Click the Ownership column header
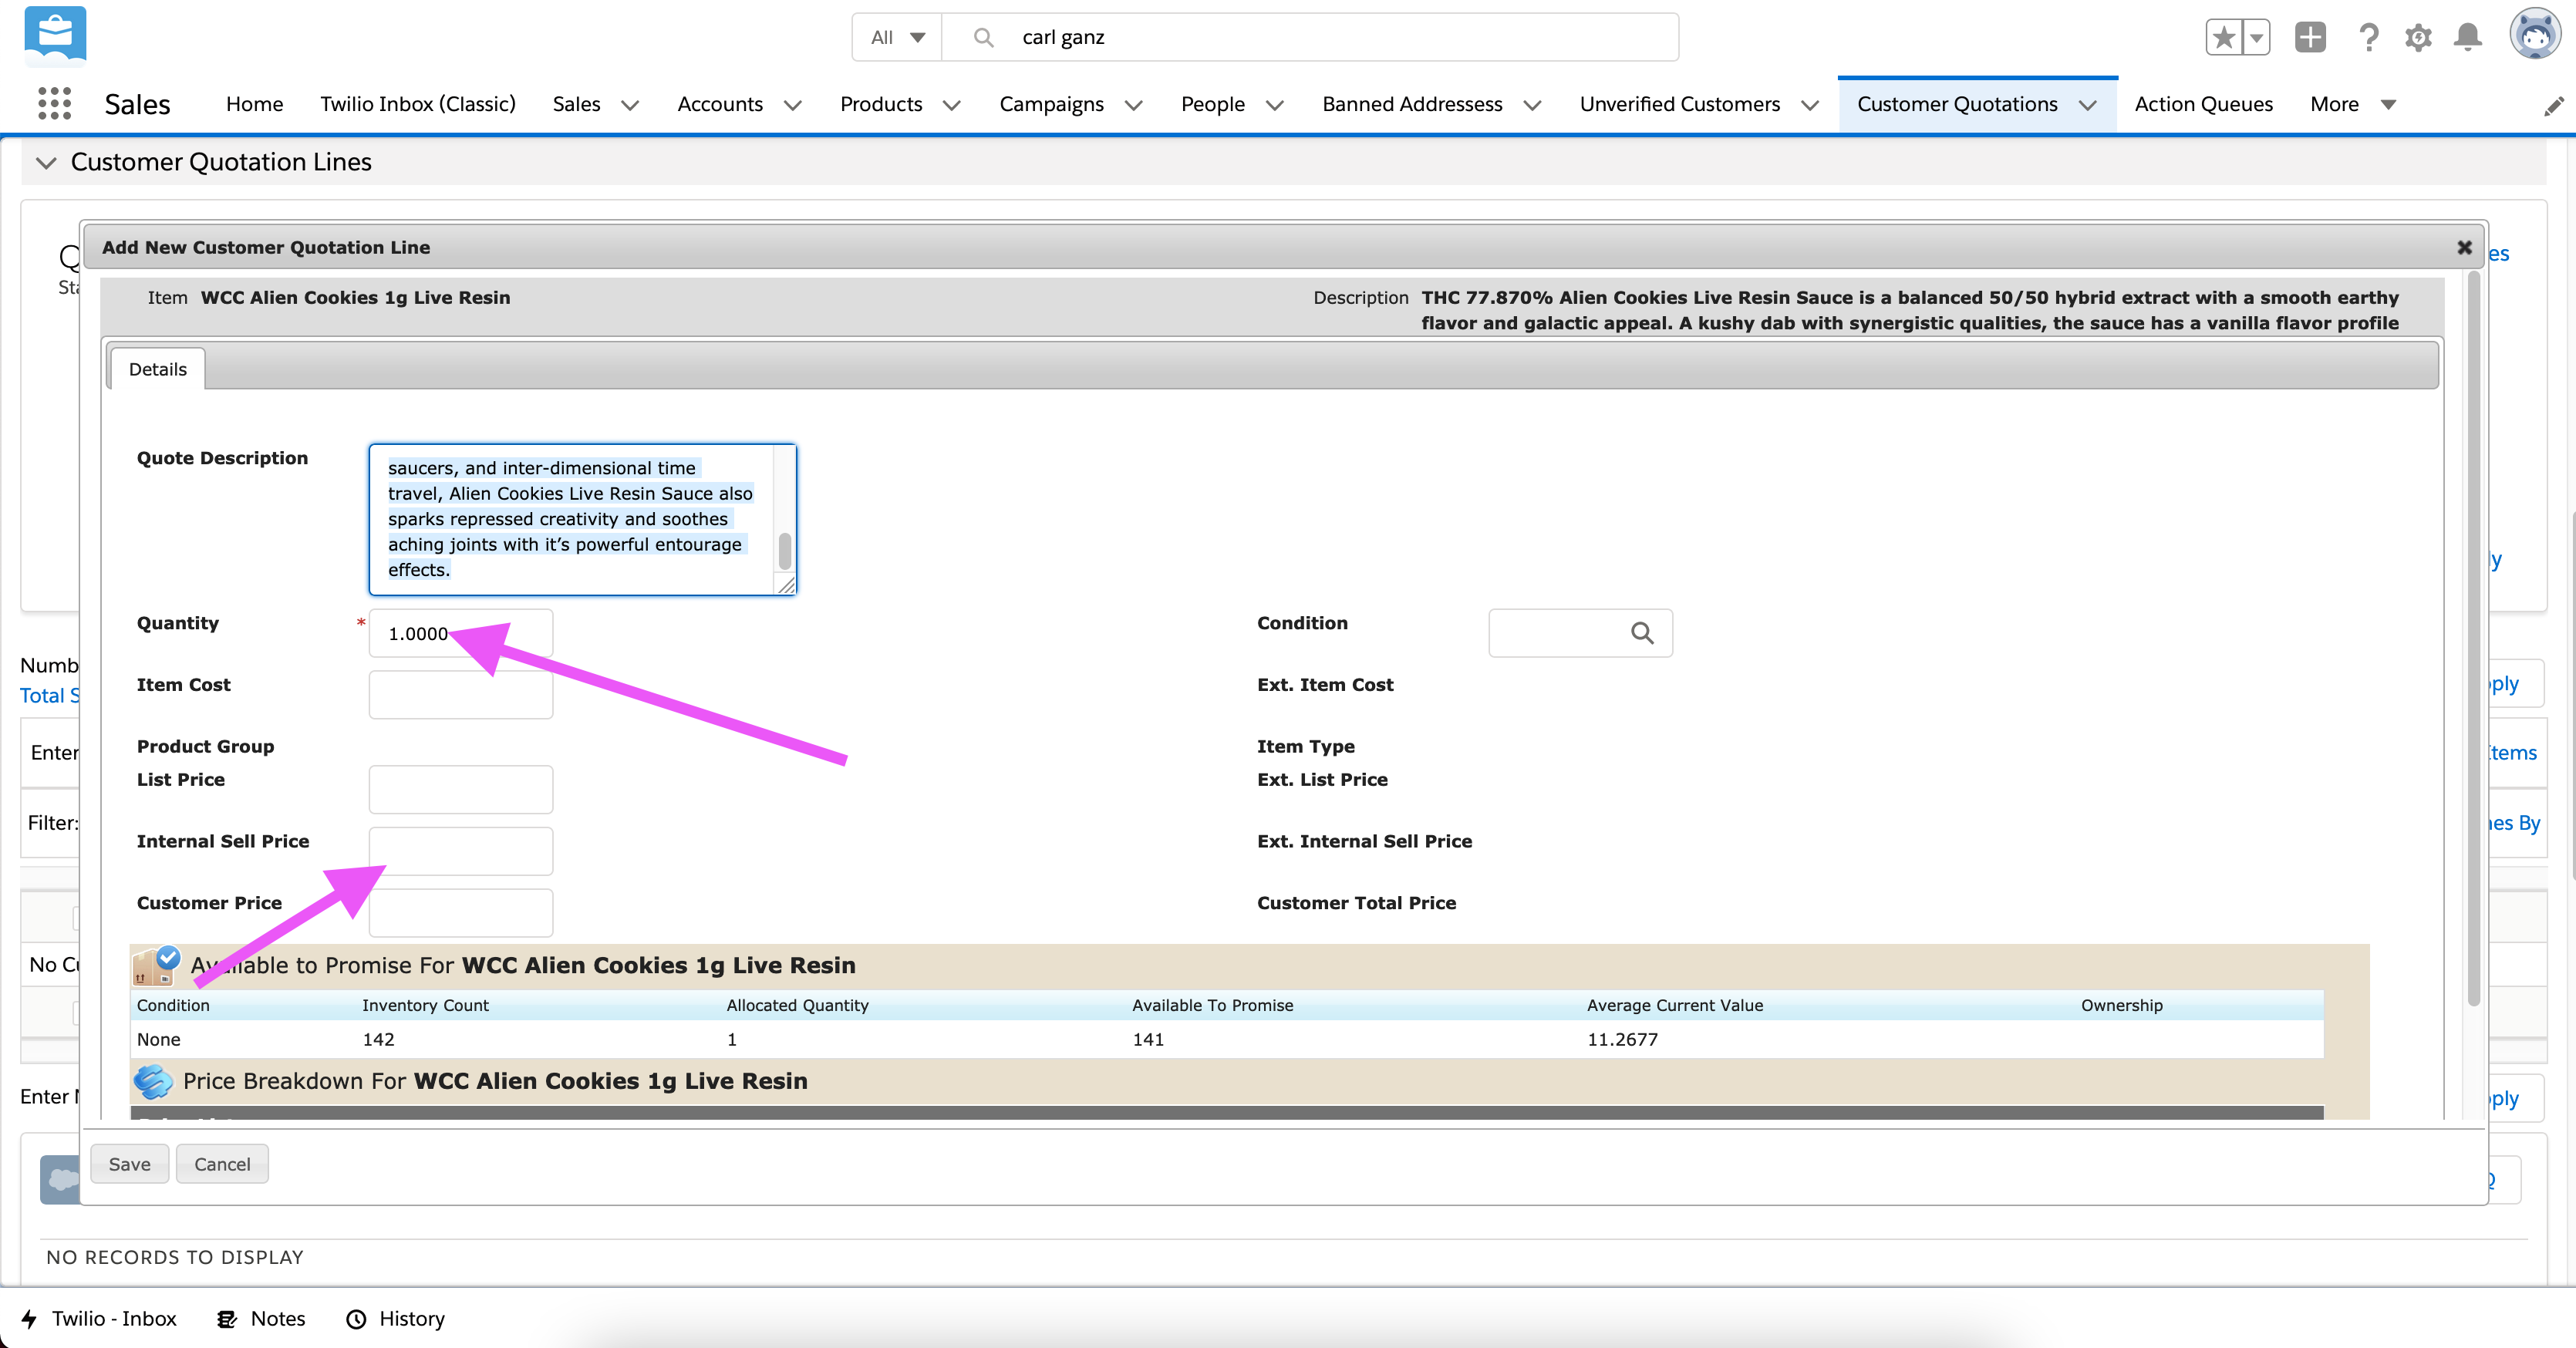The width and height of the screenshot is (2576, 1348). [x=2122, y=1005]
